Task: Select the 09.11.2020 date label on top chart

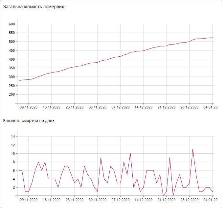Action: (29, 107)
